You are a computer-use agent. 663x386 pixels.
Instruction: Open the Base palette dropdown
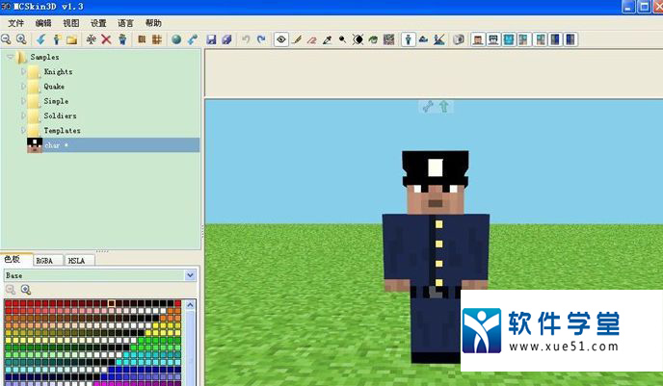[x=190, y=275]
